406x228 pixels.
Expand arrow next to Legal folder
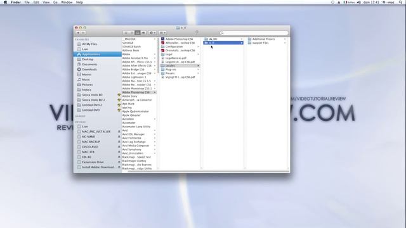199,54
